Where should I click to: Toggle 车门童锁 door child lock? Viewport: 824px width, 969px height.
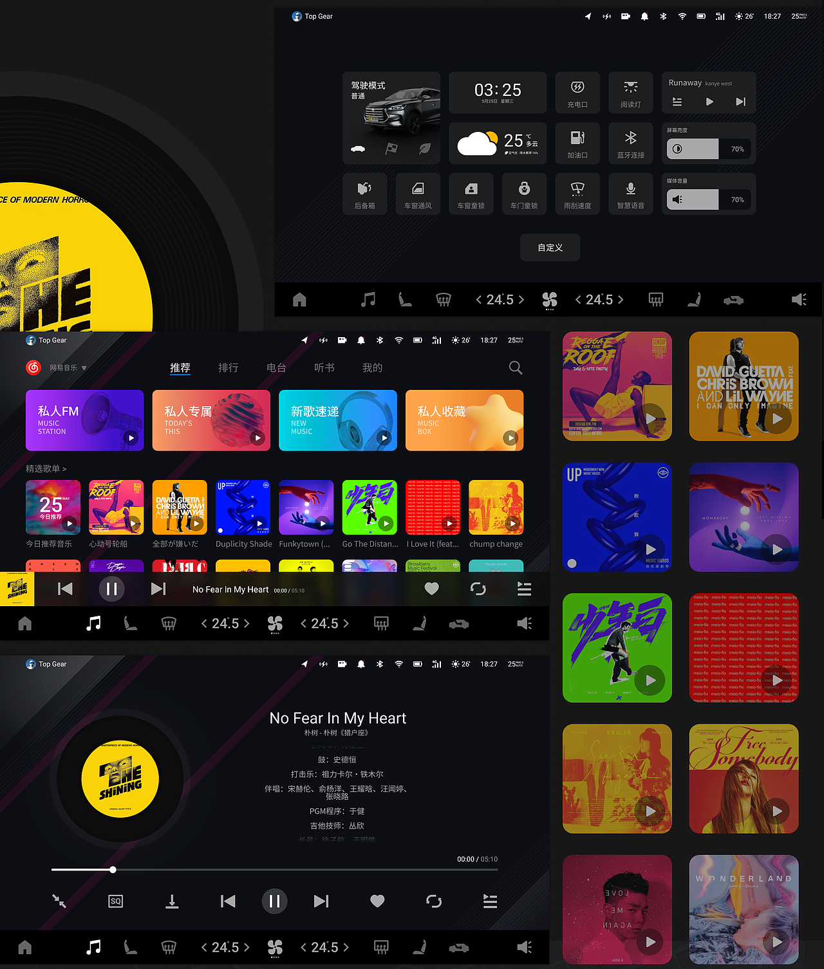click(x=524, y=194)
